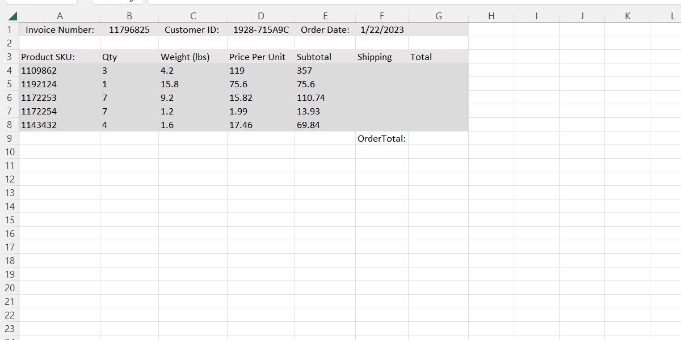Select row 15 header
This screenshot has height=340, width=681.
pos(9,220)
